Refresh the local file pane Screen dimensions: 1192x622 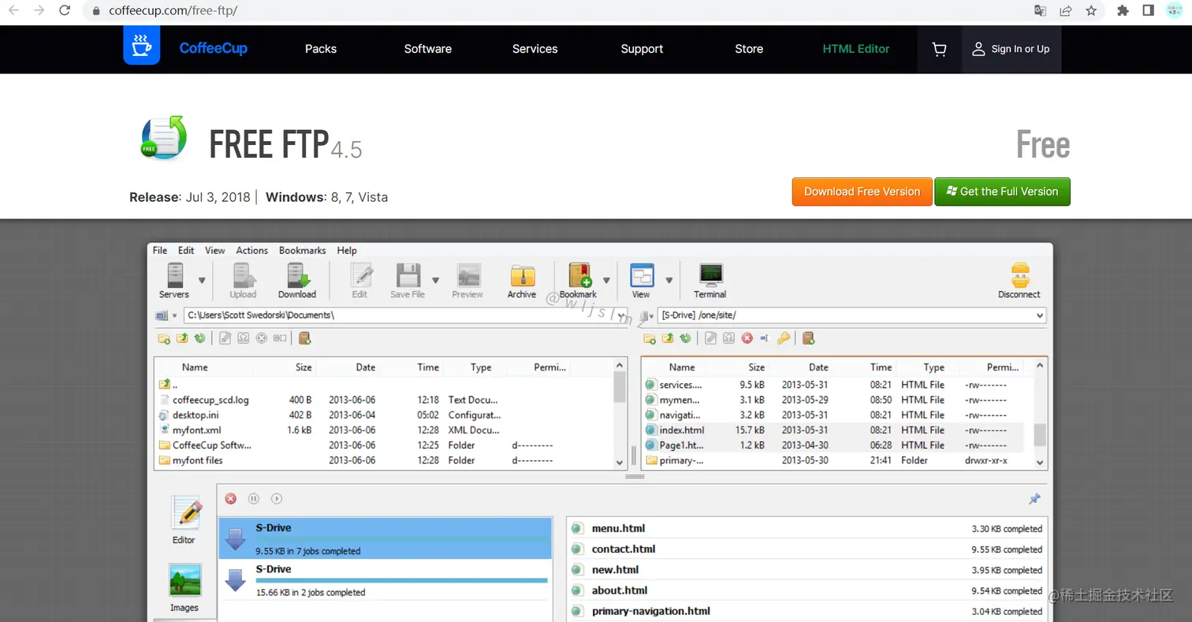(200, 338)
